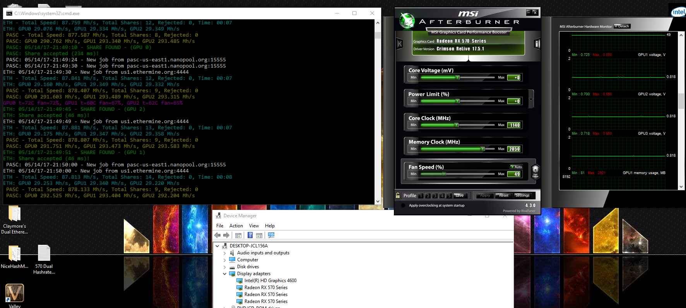Open Afterburner Settings
The height and width of the screenshot is (308, 686).
(x=522, y=195)
